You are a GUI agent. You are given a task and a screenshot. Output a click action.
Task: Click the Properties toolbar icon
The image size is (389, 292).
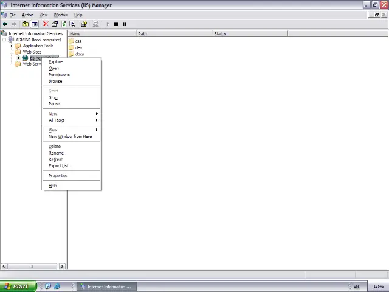(x=55, y=24)
